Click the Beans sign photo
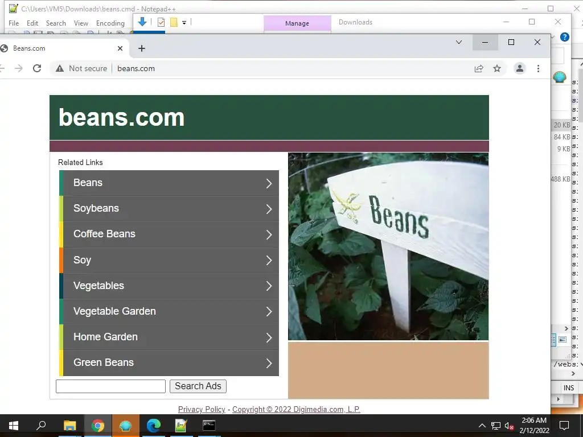The image size is (583, 437). (388, 246)
